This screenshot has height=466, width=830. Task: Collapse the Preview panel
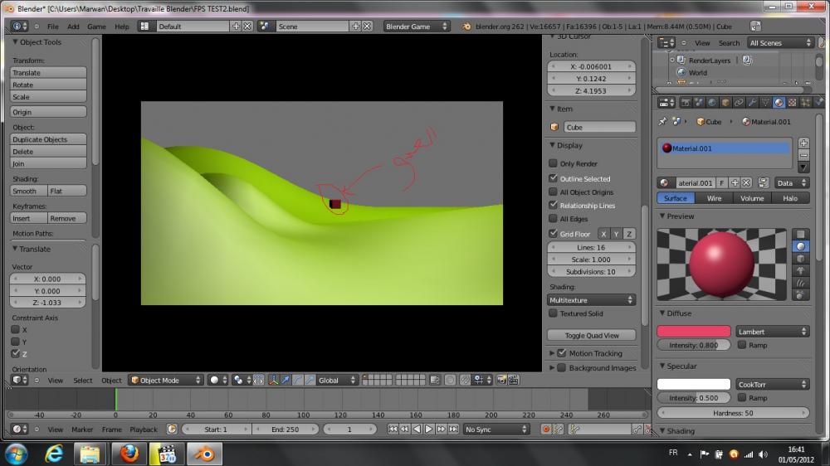tap(681, 216)
